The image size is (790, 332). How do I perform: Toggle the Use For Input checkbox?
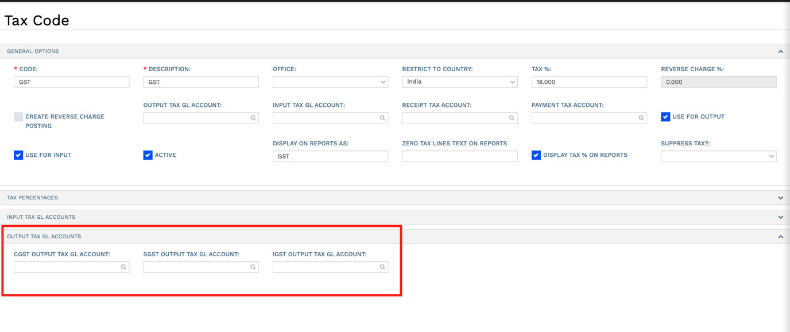point(18,155)
